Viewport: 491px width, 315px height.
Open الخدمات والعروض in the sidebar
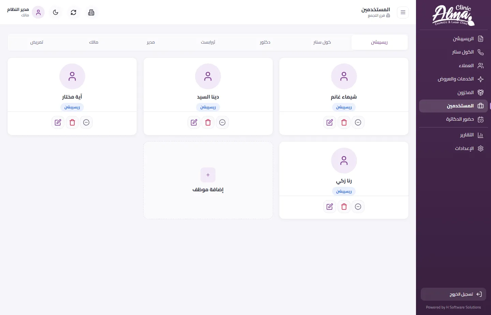pos(453,79)
